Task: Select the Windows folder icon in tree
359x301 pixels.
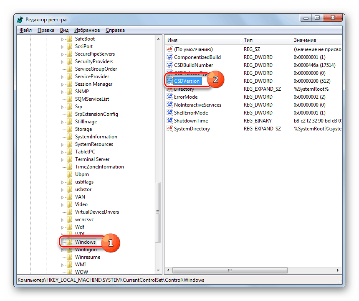Action: (x=70, y=242)
